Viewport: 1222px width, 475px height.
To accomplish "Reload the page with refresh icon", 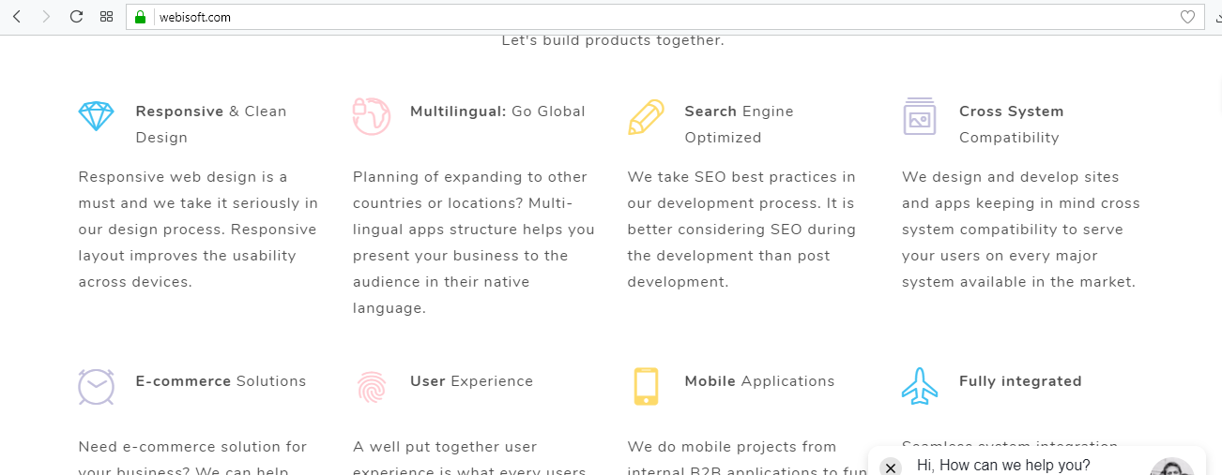I will click(77, 17).
